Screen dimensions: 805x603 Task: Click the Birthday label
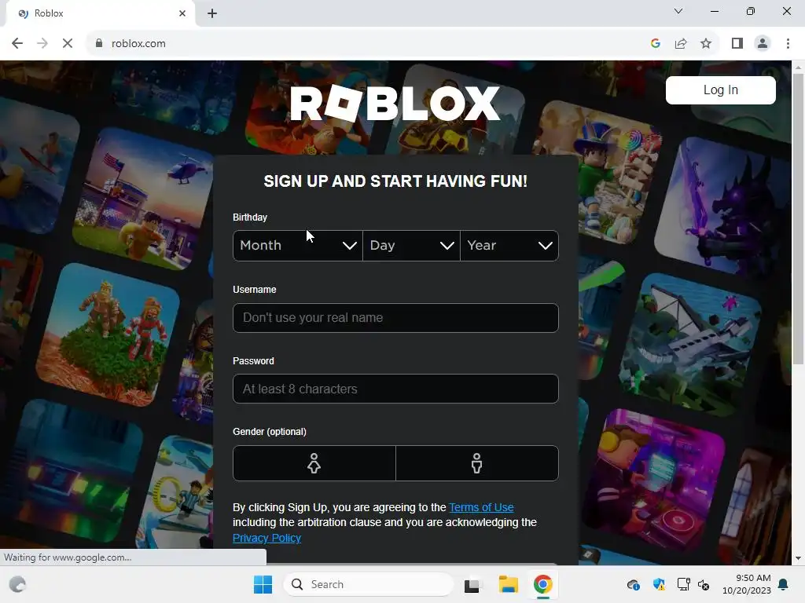click(250, 217)
